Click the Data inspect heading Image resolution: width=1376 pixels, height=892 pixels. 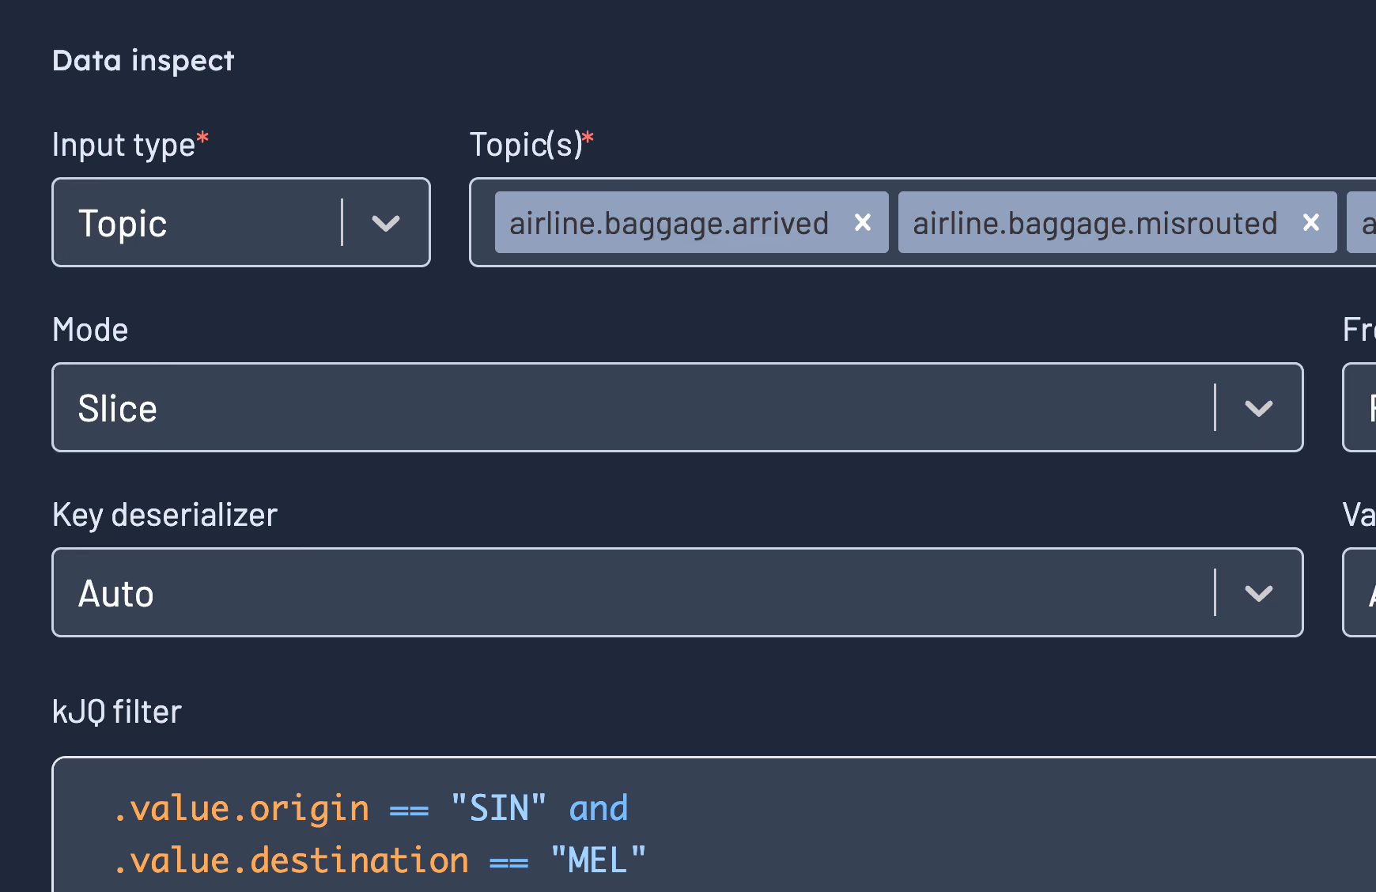[143, 61]
